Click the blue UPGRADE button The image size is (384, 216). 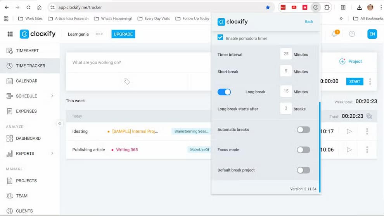(123, 34)
